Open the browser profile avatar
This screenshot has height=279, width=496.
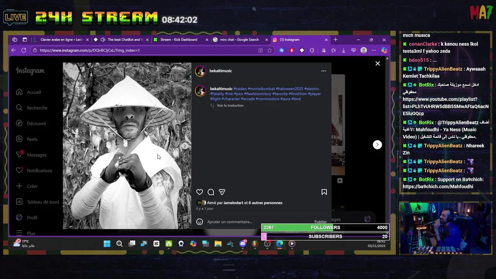(x=363, y=50)
